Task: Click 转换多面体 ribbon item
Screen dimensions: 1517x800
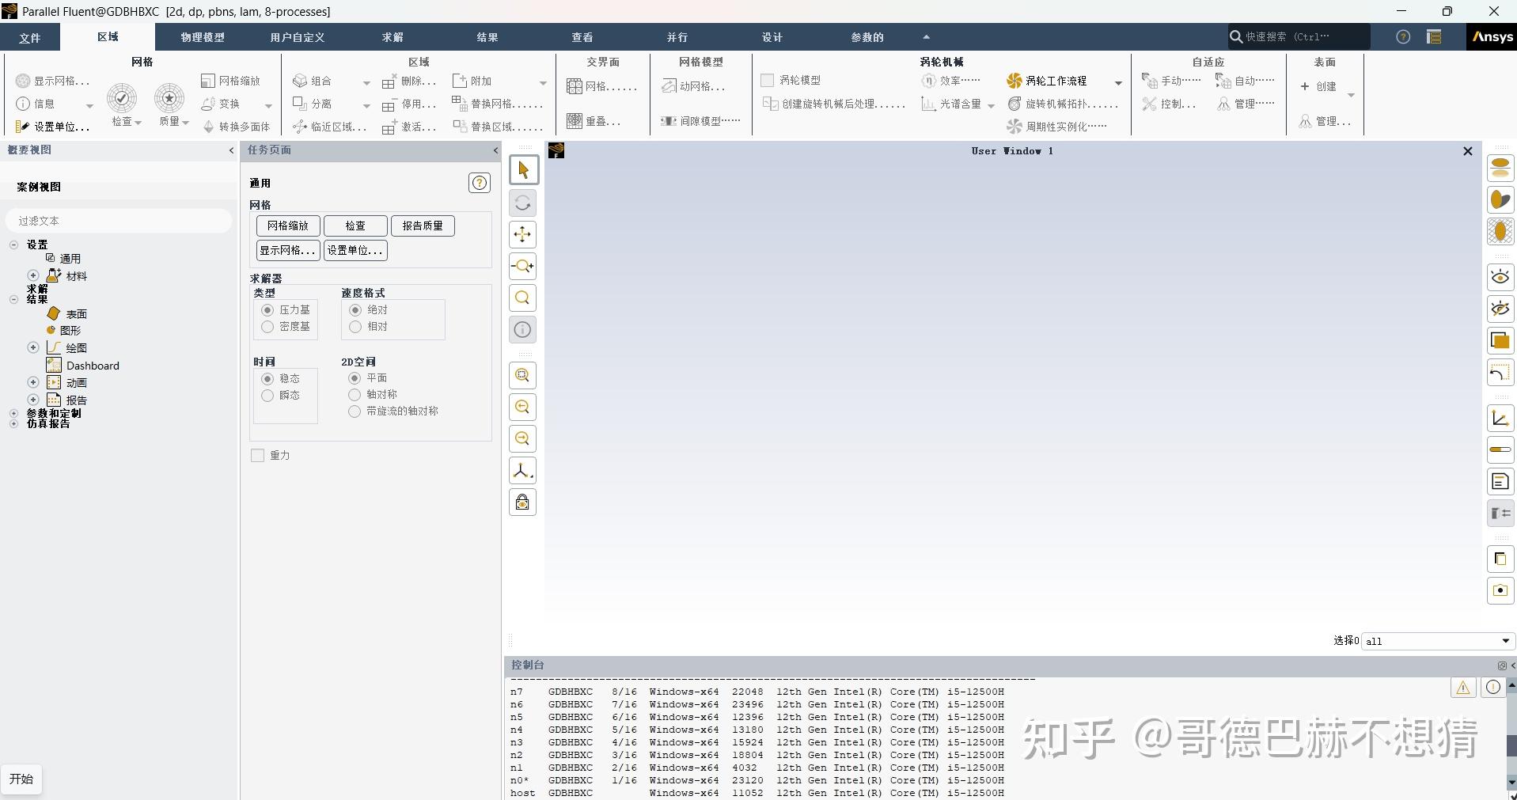Action: point(237,127)
